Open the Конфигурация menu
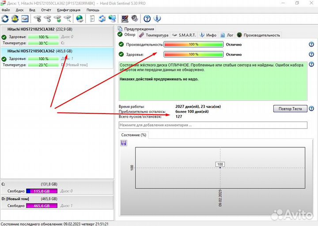This screenshot has width=318, height=226. 69,10
